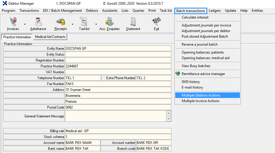Select Multiple Debtors Actions menu item
The height and width of the screenshot is (153, 275).
(201, 95)
